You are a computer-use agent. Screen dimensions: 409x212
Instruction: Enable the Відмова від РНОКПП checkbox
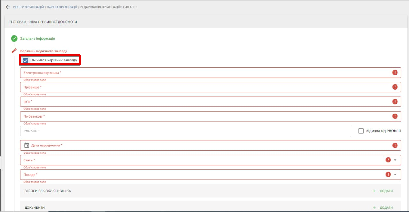point(361,131)
